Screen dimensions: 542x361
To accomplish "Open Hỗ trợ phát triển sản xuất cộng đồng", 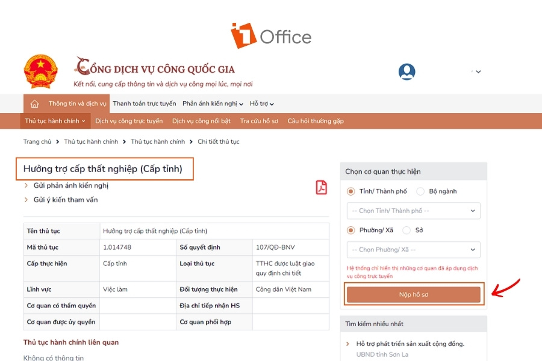I will [410, 344].
